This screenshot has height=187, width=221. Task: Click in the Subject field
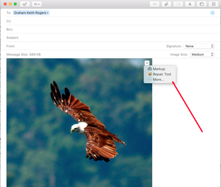[x=113, y=38]
